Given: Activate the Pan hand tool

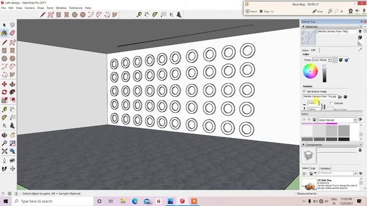Looking at the screenshot, I should coord(13,135).
